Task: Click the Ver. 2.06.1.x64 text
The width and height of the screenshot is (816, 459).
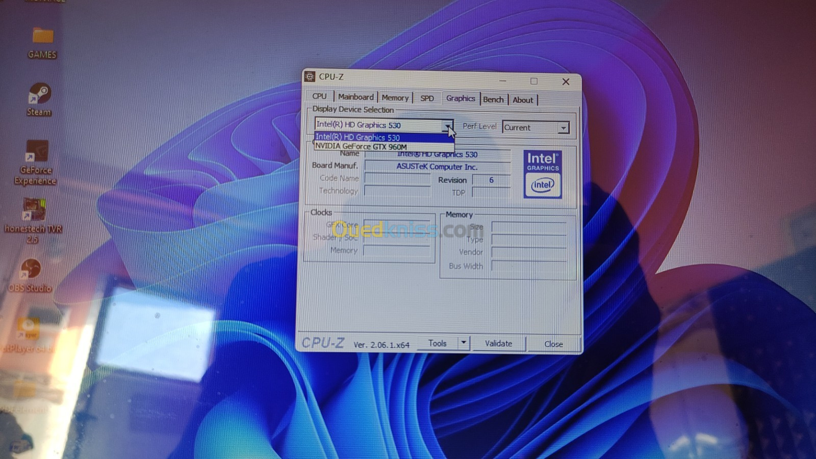Action: [381, 345]
